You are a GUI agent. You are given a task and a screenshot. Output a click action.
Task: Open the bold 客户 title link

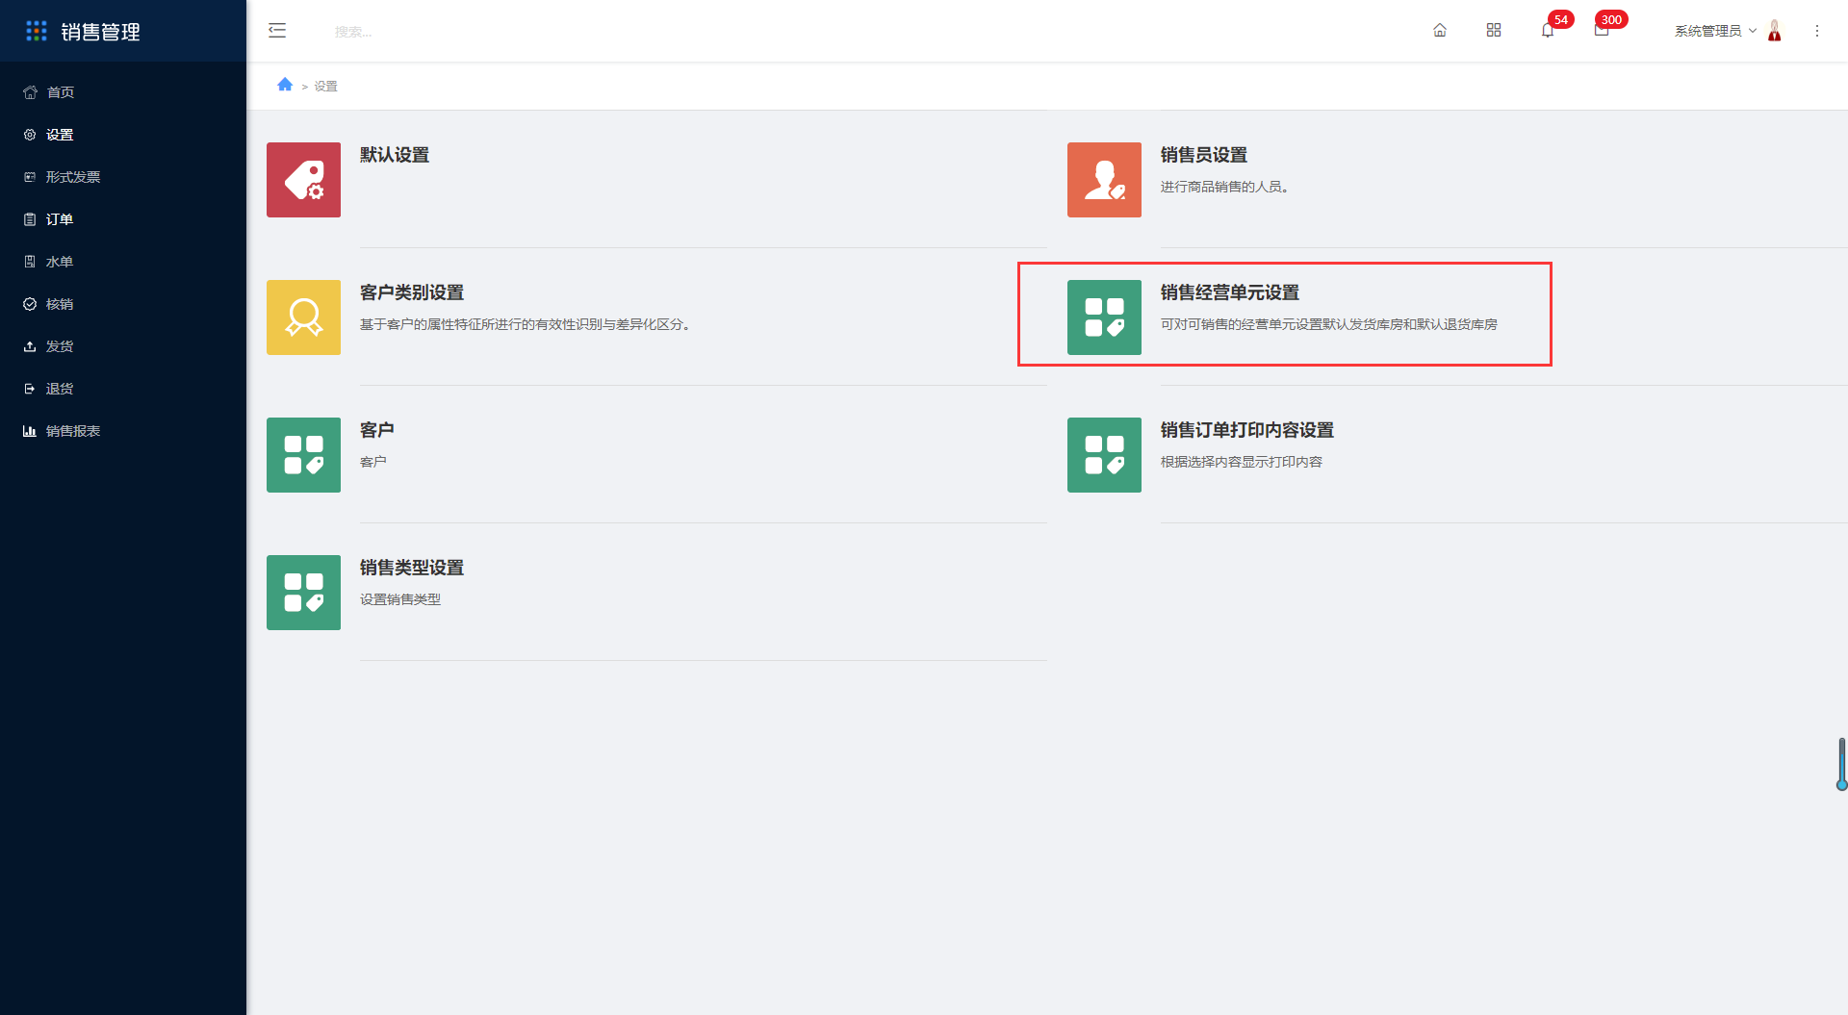377,430
